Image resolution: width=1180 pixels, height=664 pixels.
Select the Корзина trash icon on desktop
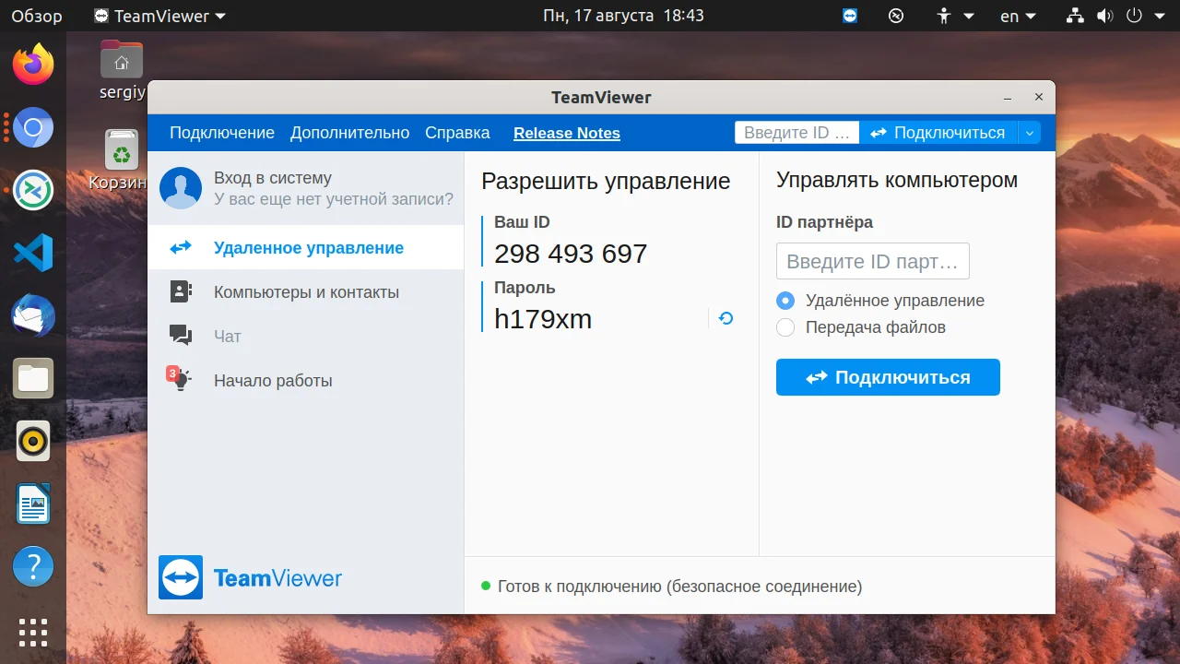120,160
